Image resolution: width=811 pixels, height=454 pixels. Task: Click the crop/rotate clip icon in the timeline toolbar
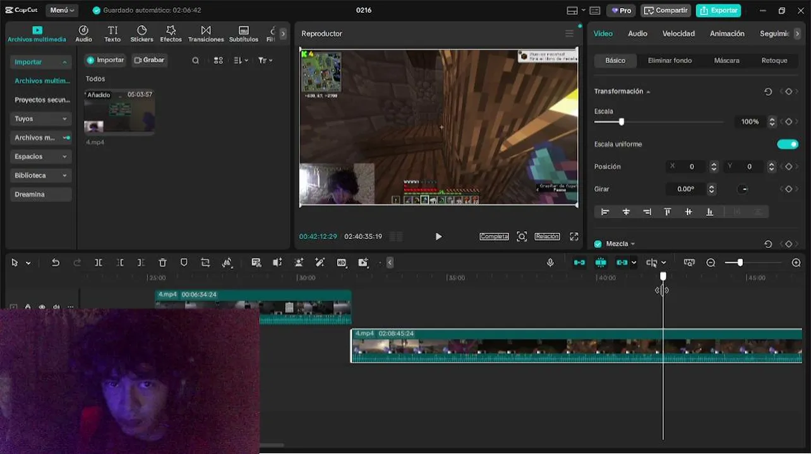coord(205,262)
